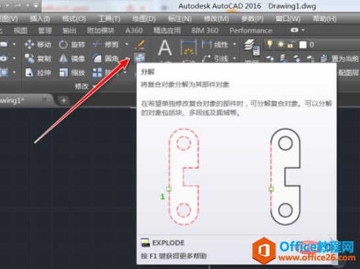The image size is (360, 269).
Task: Open the 帮助(H) menu
Action: pyautogui.click(x=324, y=19)
